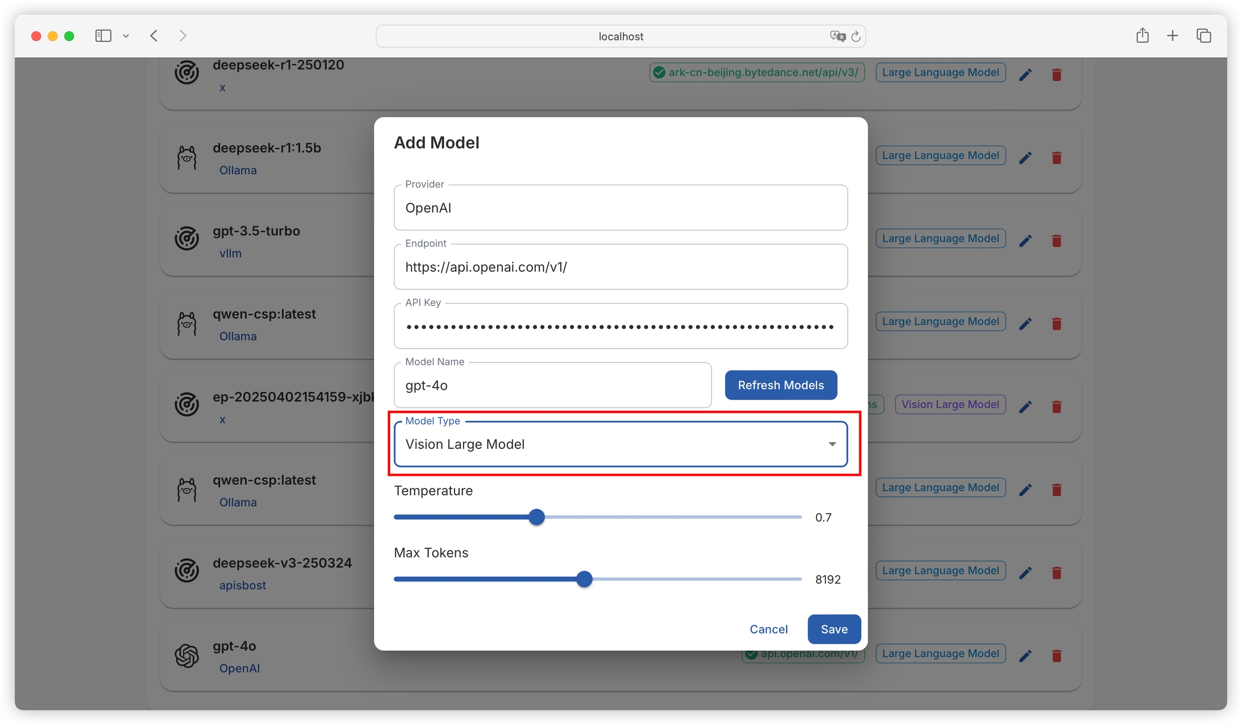This screenshot has width=1242, height=725.
Task: Show Safari tab overview
Action: (1204, 36)
